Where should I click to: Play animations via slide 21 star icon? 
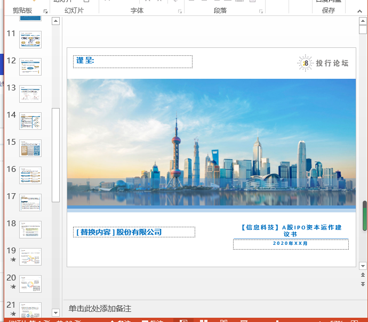(x=13, y=313)
